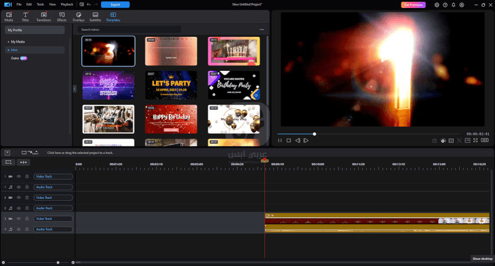Open the notifications bell icon
495x266 pixels.
[x=454, y=4]
